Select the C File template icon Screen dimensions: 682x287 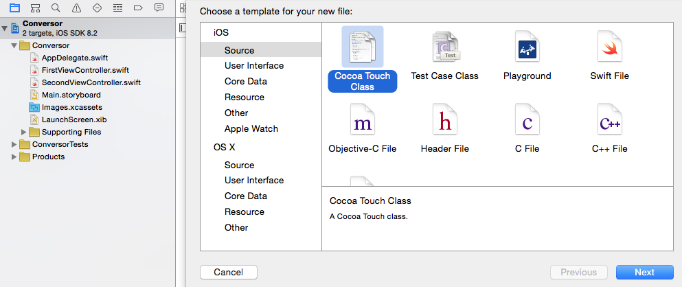click(527, 119)
